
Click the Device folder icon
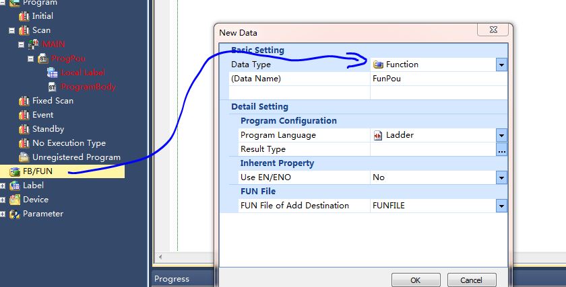tap(15, 200)
